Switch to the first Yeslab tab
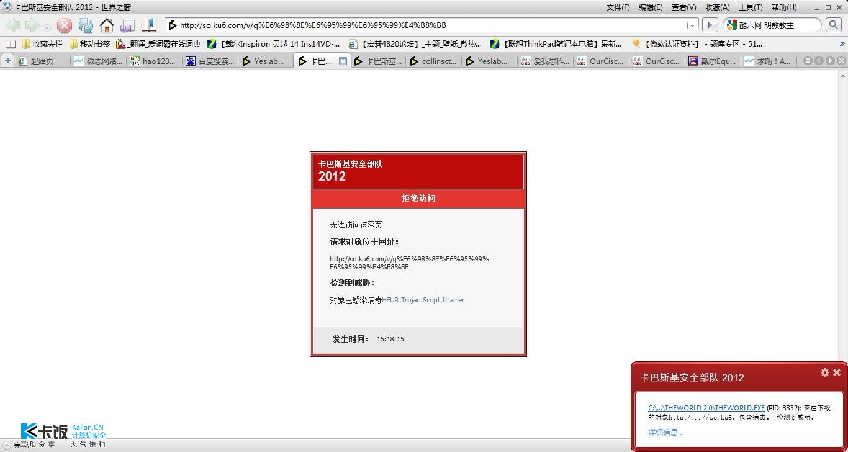848x452 pixels. pyautogui.click(x=266, y=61)
